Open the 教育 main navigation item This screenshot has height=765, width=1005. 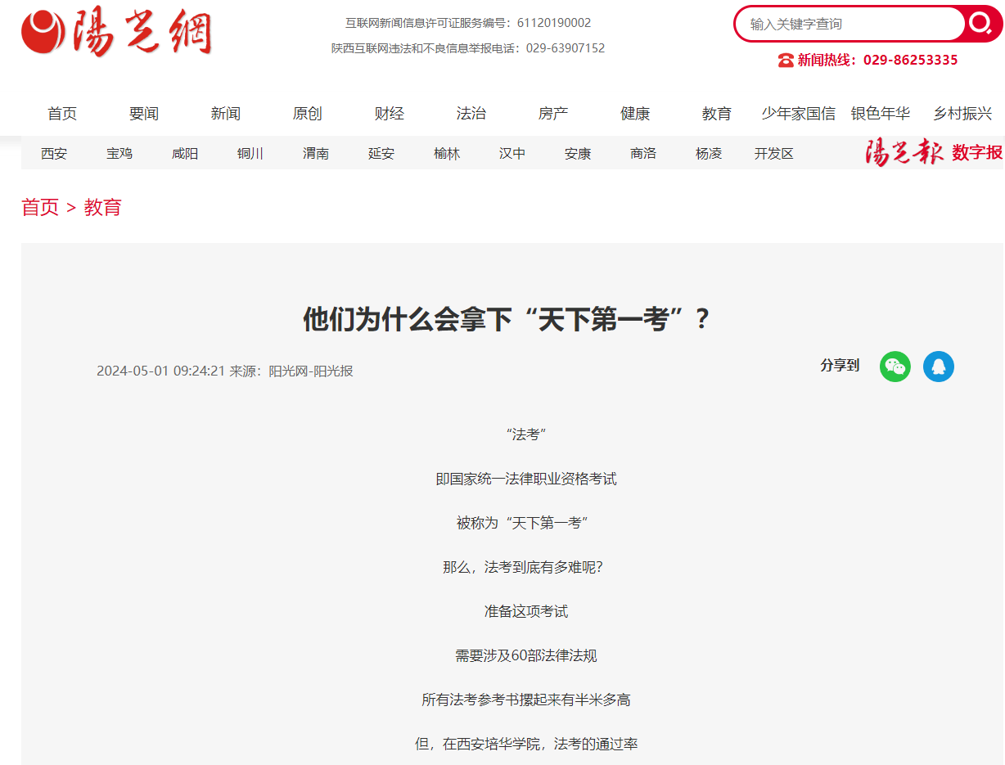point(717,114)
